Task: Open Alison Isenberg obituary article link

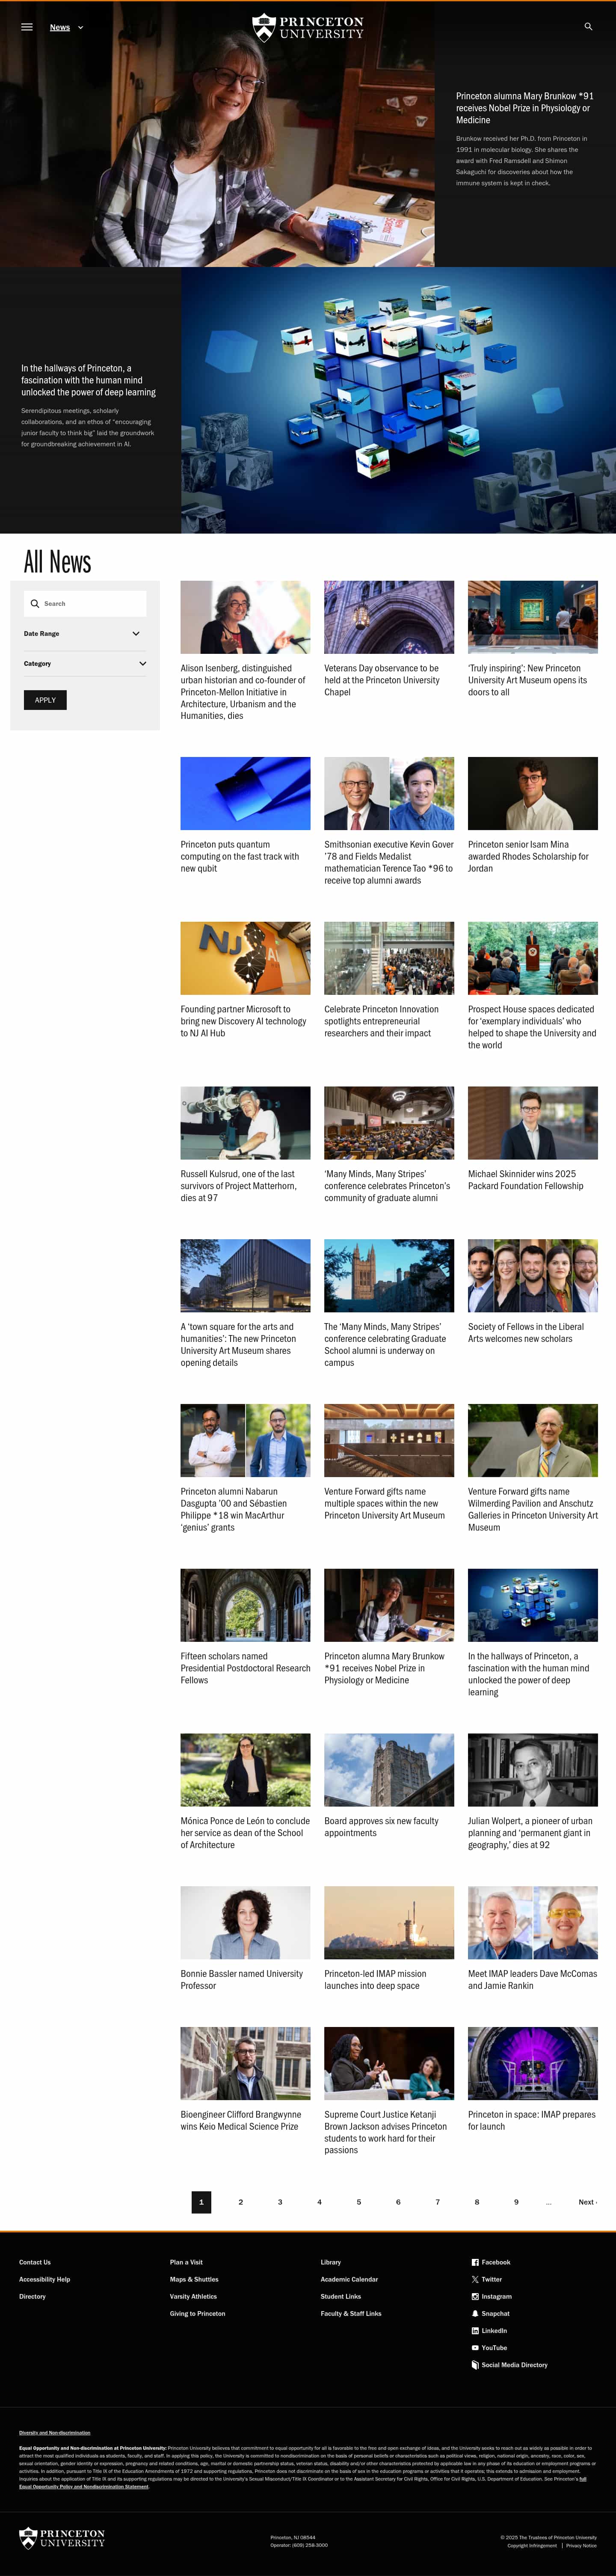Action: pos(243,692)
